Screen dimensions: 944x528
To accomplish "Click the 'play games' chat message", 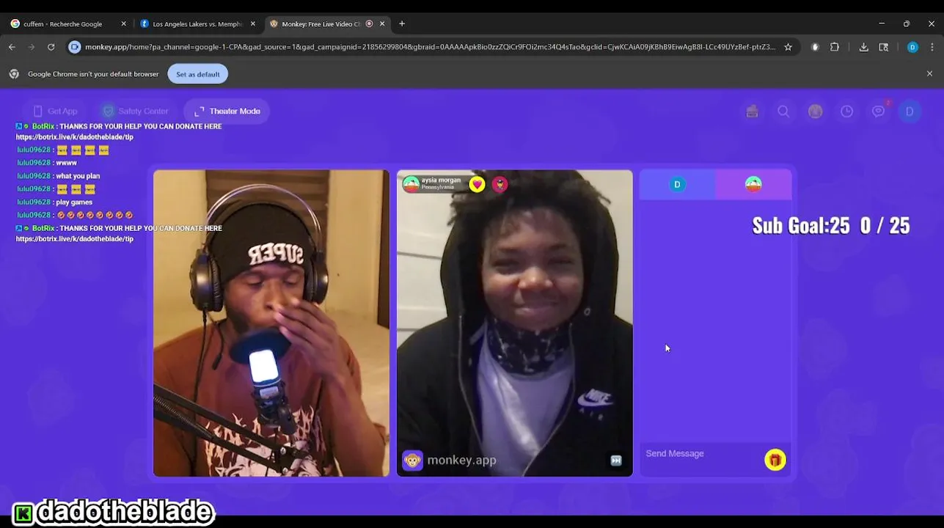I will tap(74, 202).
